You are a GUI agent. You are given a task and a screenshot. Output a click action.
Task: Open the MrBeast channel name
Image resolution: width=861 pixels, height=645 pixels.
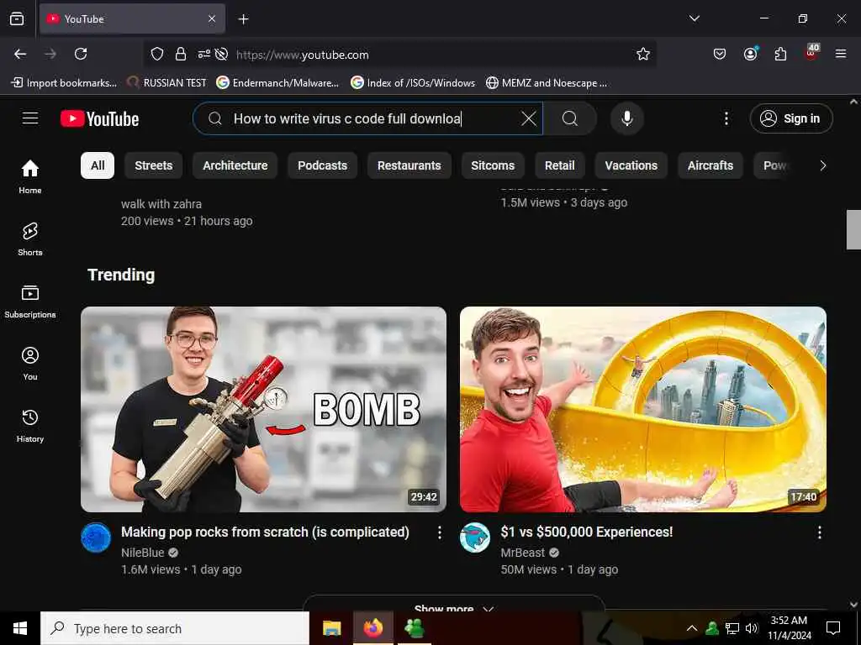pyautogui.click(x=523, y=553)
